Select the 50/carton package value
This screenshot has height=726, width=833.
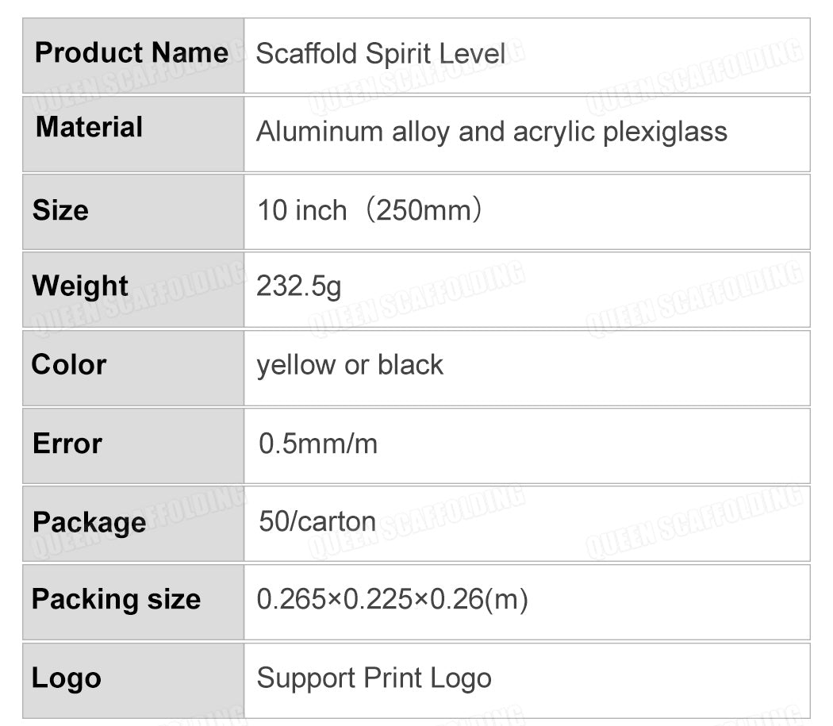[x=317, y=521]
